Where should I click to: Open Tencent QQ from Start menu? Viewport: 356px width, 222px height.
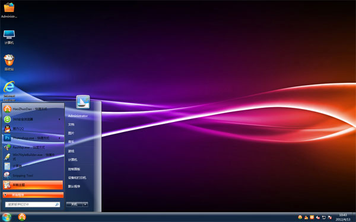pos(33,128)
